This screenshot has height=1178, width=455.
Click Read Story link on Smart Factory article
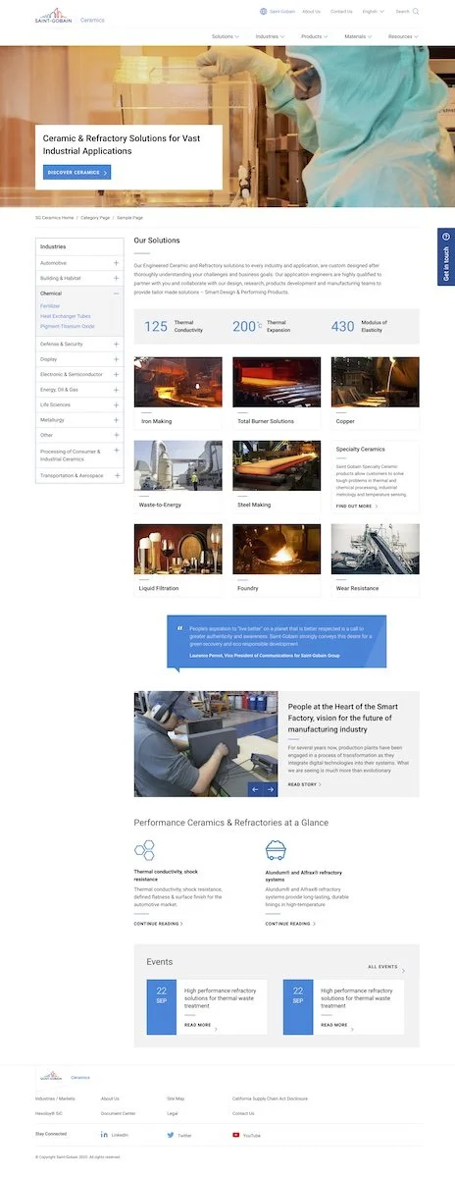coord(304,784)
